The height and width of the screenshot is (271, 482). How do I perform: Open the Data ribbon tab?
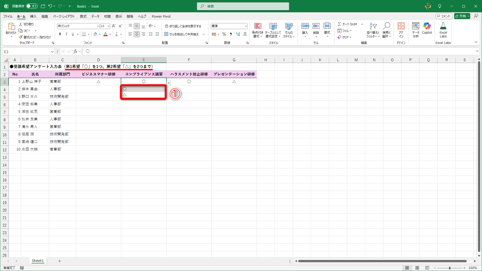coord(95,16)
